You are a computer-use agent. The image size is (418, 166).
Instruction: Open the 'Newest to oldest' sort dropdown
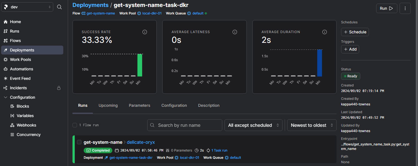pos(312,125)
